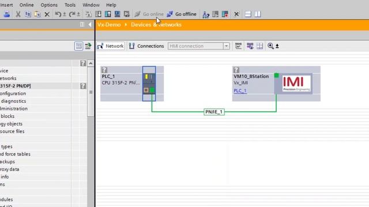Viewport: 369px width, 207px height.
Task: Select the 315F-2 PN/DP] tree item
Action: (x=16, y=86)
